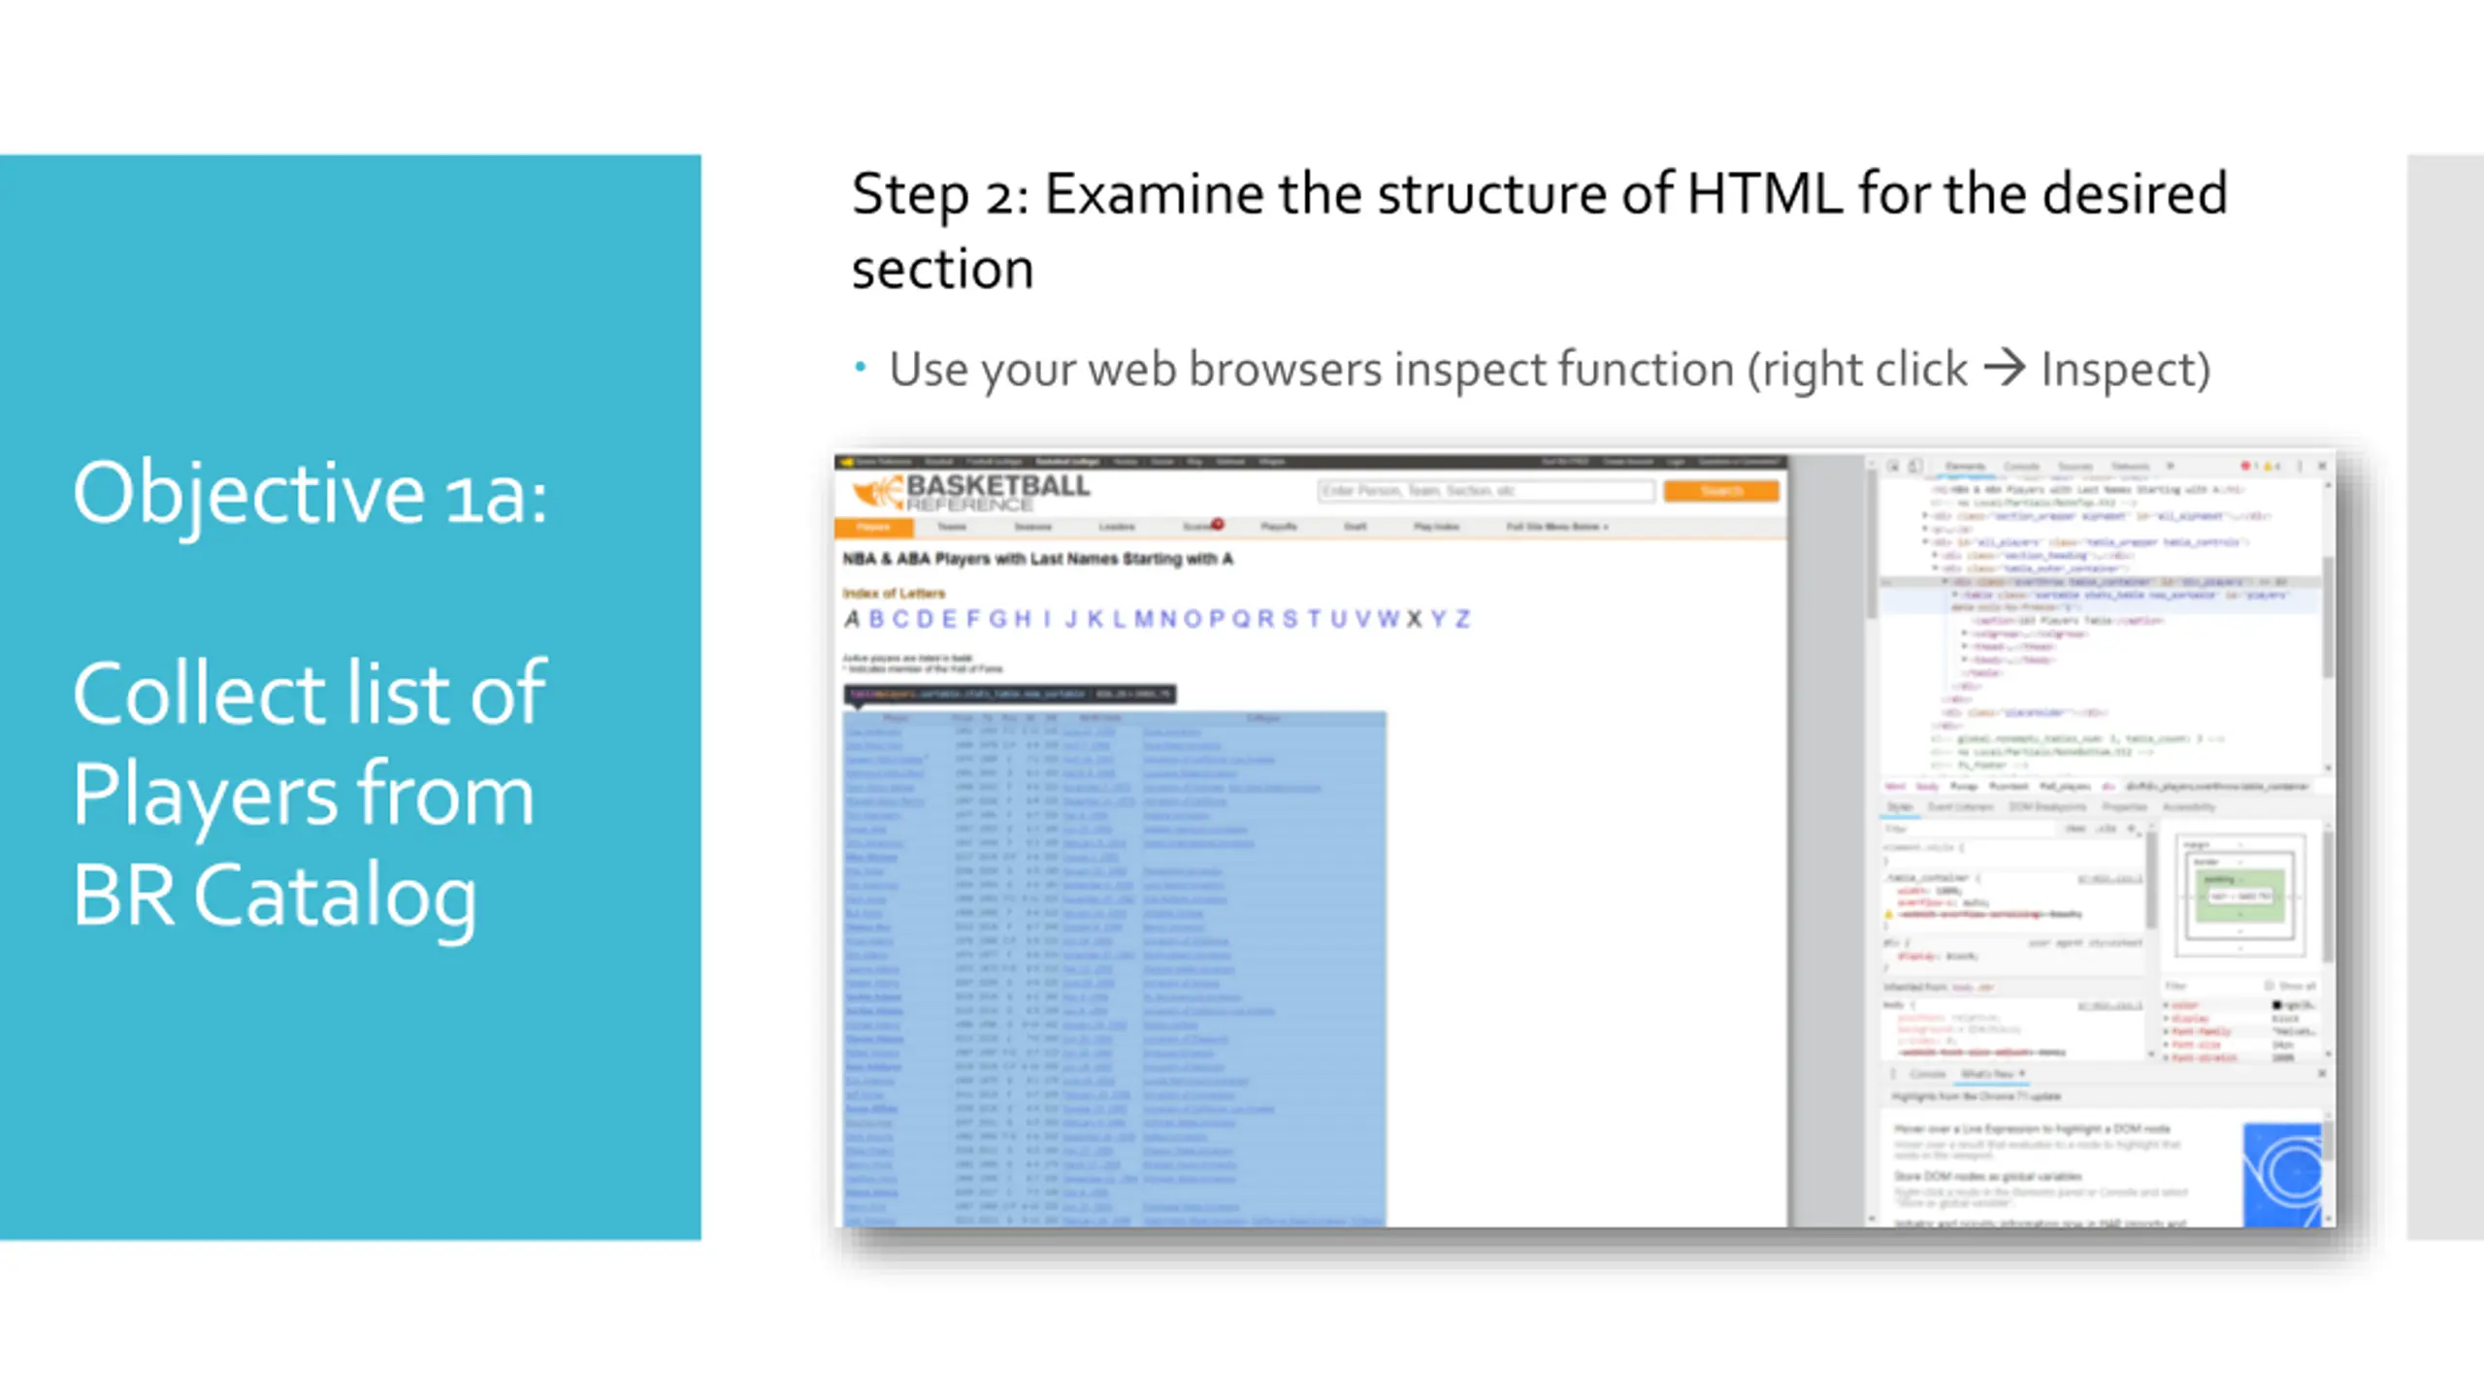This screenshot has height=1397, width=2484.
Task: Click the Elements panel vertical scrollbar
Action: (2327, 617)
